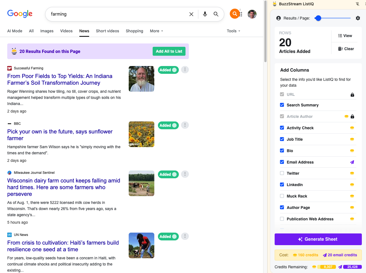Open the Tools dropdown
The width and height of the screenshot is (366, 273).
point(233,31)
